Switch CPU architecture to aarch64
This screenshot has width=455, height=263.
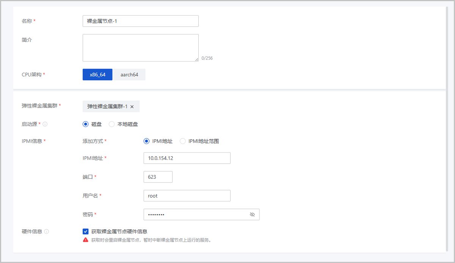point(129,75)
